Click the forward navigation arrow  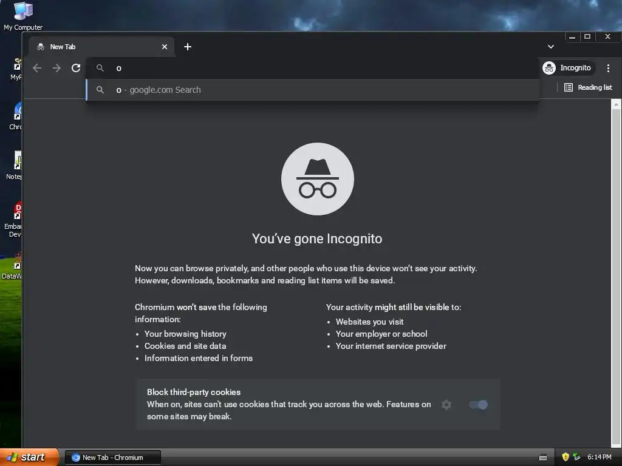[56, 68]
